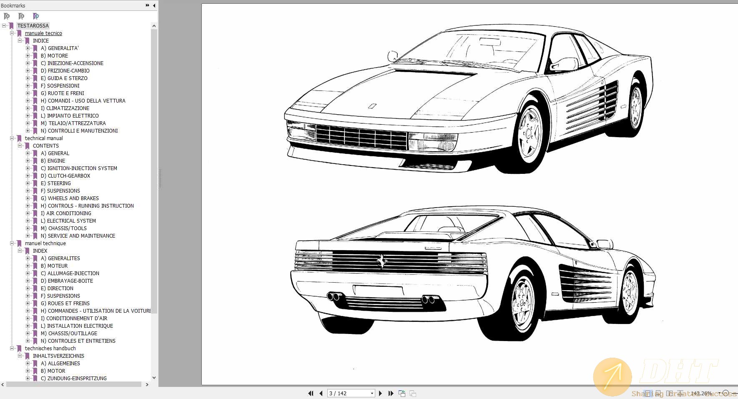
Task: Select the A) ALLGEMEINES bookmark
Action: [x=60, y=364]
